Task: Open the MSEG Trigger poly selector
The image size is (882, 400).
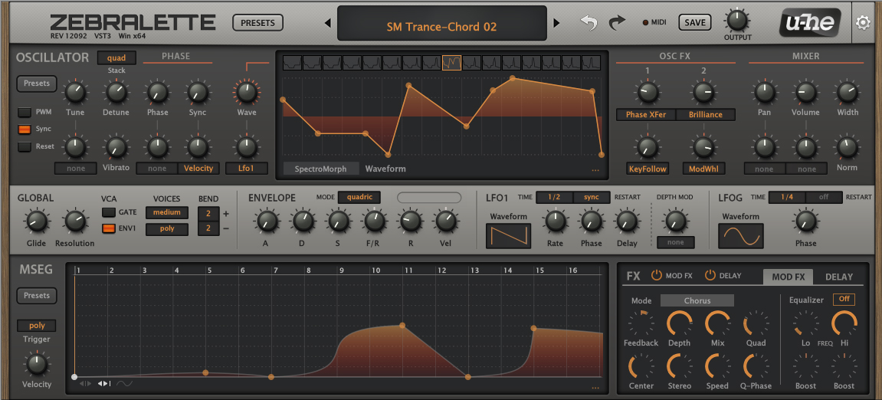Action: coord(37,325)
